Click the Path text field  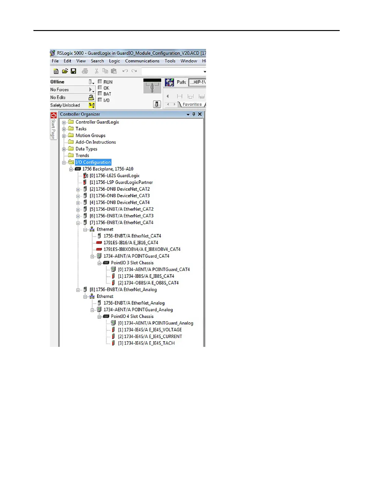pyautogui.click(x=197, y=82)
